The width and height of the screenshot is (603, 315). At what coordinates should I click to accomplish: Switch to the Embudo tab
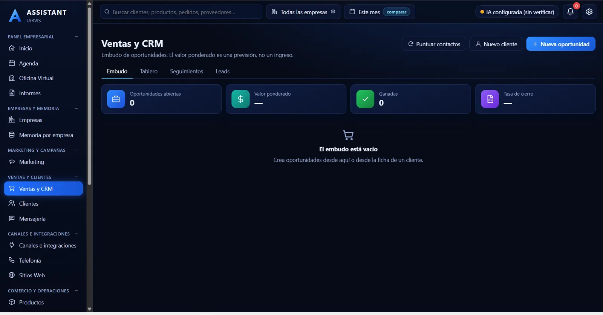(117, 71)
